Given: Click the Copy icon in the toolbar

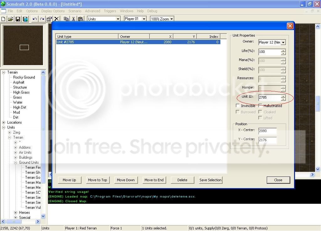Looking at the screenshot, I should point(66,19).
